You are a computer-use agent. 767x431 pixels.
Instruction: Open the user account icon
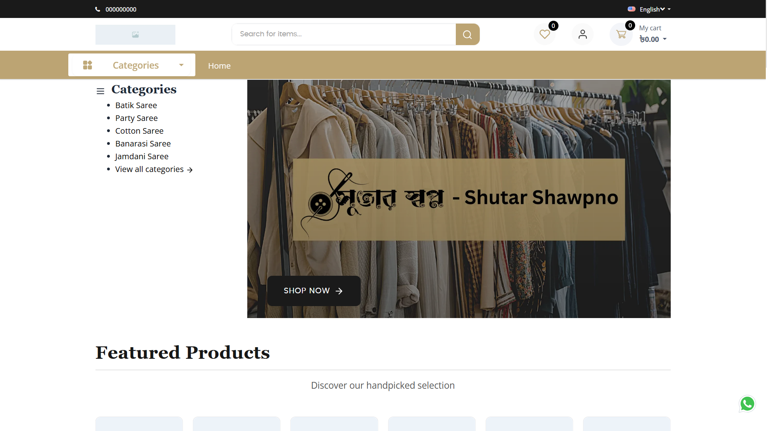click(x=582, y=34)
